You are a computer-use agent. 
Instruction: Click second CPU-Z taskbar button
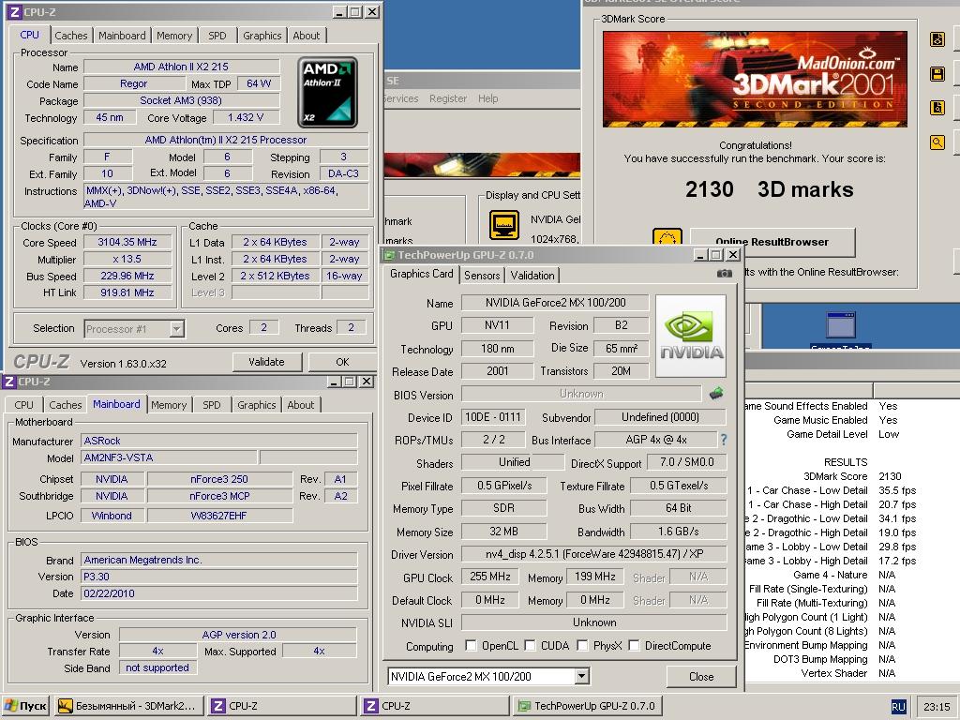(x=434, y=706)
